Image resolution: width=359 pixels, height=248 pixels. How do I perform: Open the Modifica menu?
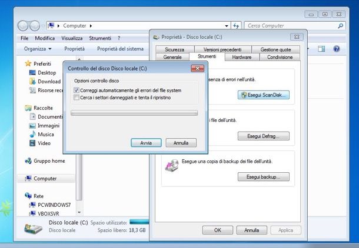point(45,38)
